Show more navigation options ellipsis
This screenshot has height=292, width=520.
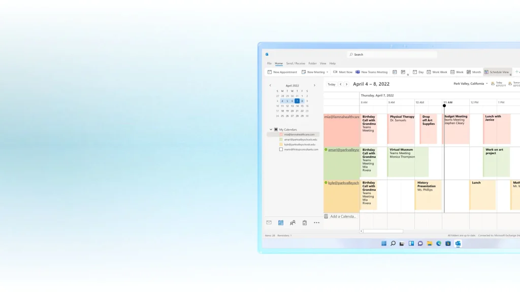(316, 223)
